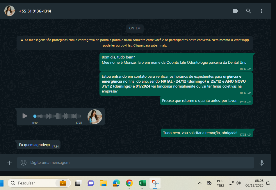276x190 pixels.
Task: Click the encryption notice to learn more
Action: (135, 43)
